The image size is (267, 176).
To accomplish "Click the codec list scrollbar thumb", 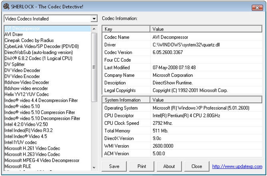I will [x=94, y=67].
